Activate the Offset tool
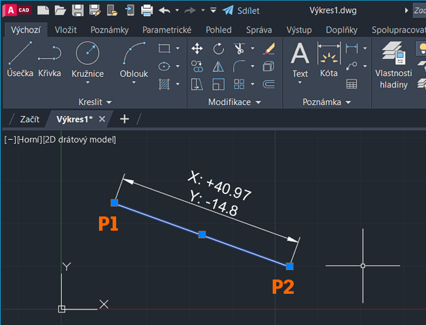Image resolution: width=426 pixels, height=325 pixels. [269, 84]
